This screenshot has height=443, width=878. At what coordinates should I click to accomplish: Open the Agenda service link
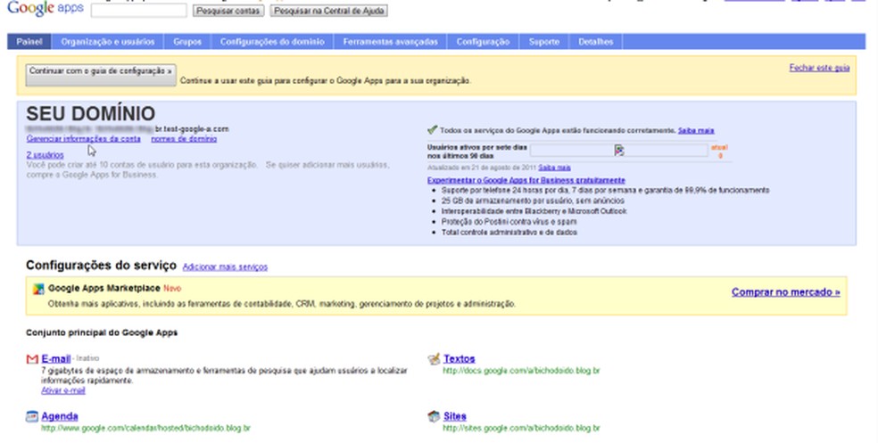click(x=60, y=416)
